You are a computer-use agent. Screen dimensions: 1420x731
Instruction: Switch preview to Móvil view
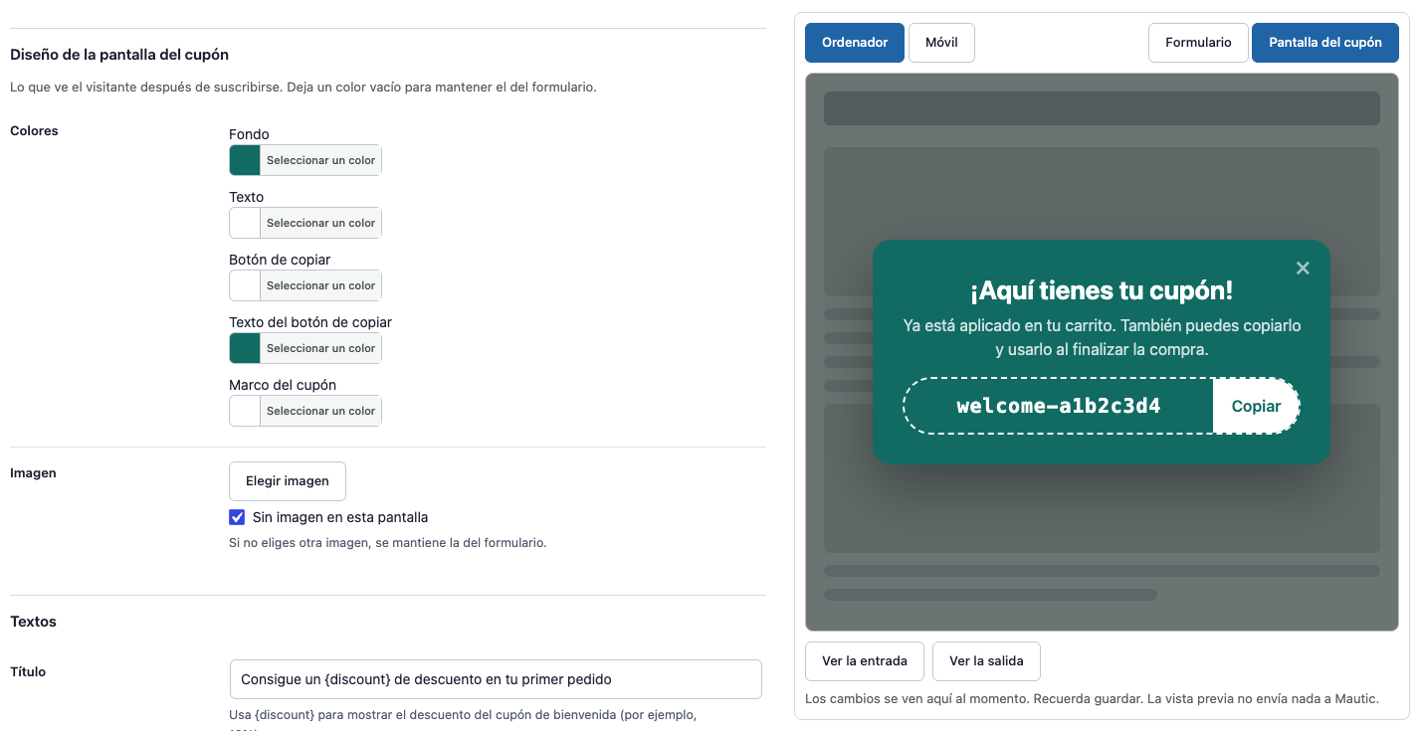pos(941,43)
